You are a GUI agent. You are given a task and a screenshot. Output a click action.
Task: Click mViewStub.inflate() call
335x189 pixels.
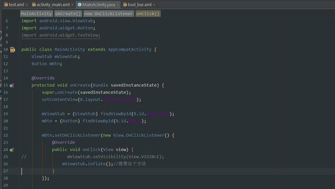[87, 164]
